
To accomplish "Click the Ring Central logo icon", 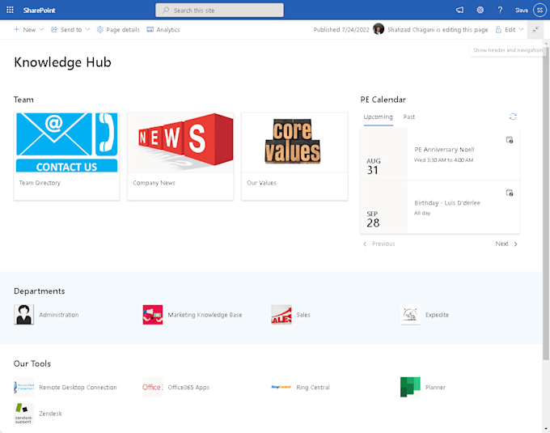I will (281, 388).
